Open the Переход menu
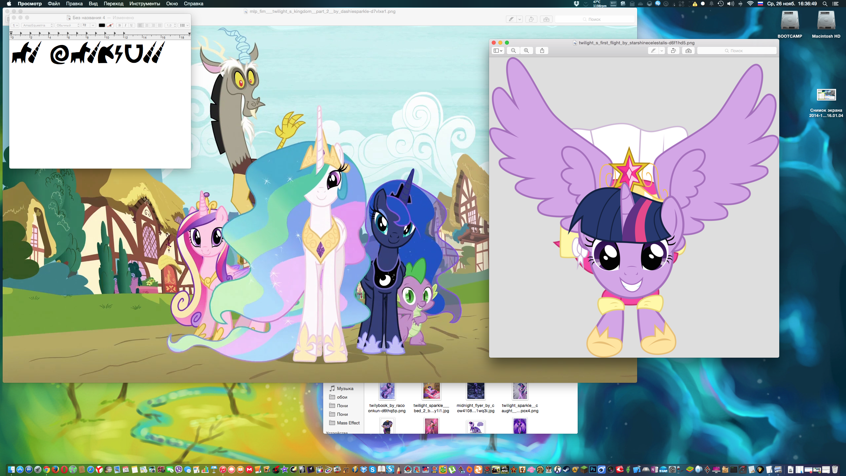Image resolution: width=846 pixels, height=476 pixels. 113,4
